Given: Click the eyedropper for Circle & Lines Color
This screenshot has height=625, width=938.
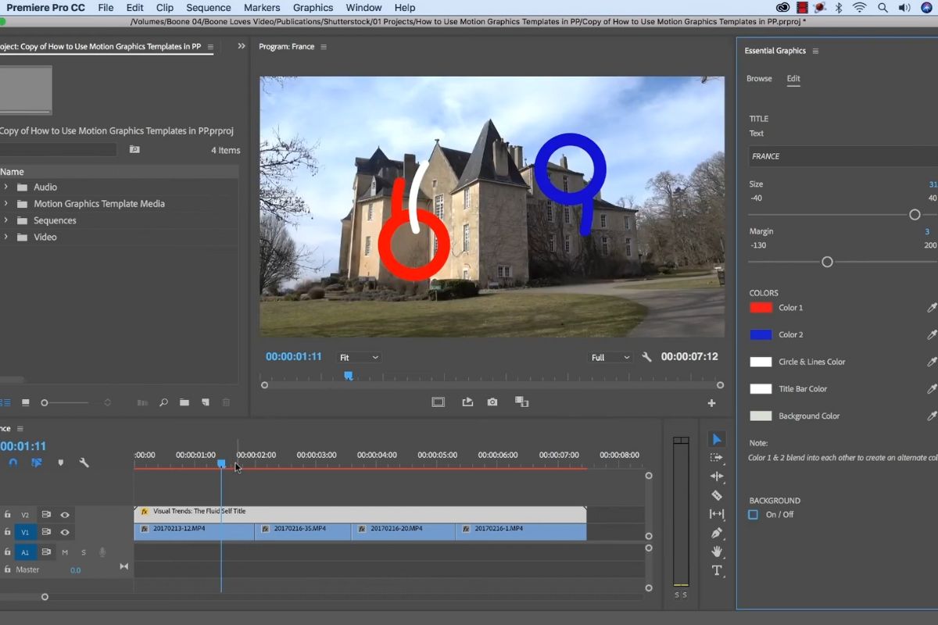Looking at the screenshot, I should click(x=932, y=362).
